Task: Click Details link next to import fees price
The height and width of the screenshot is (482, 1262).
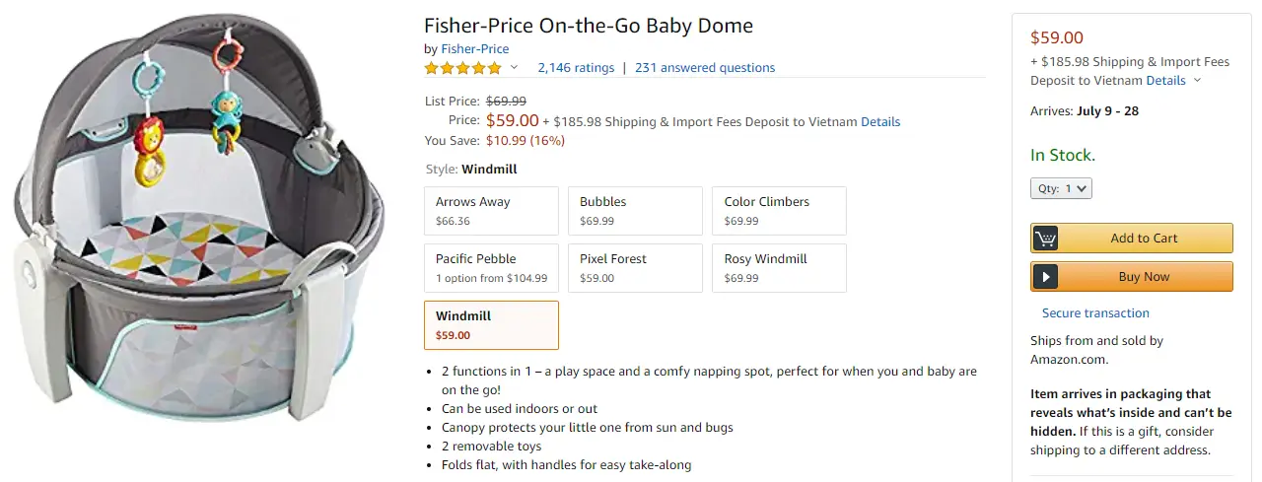Action: (880, 122)
